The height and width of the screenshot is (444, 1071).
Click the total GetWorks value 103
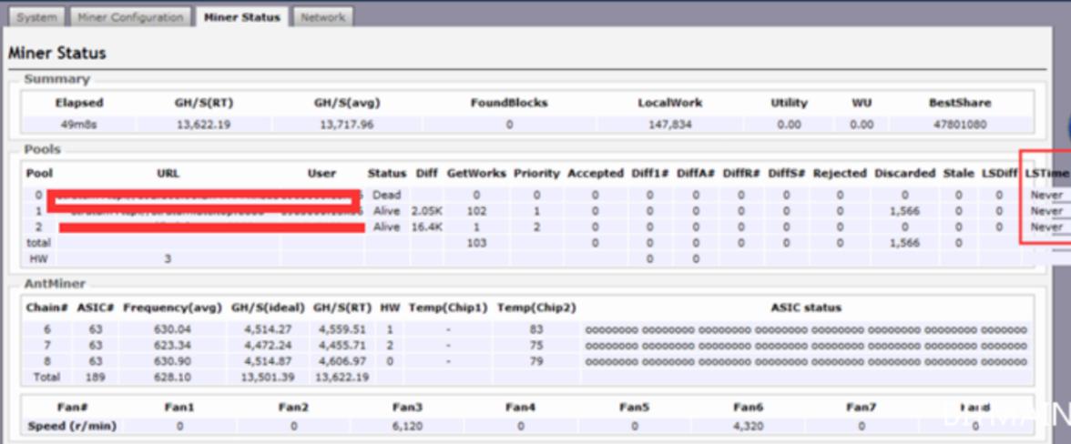tap(476, 243)
